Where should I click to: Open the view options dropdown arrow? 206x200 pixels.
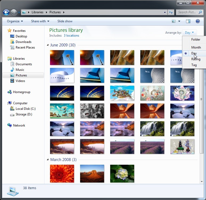point(179,21)
